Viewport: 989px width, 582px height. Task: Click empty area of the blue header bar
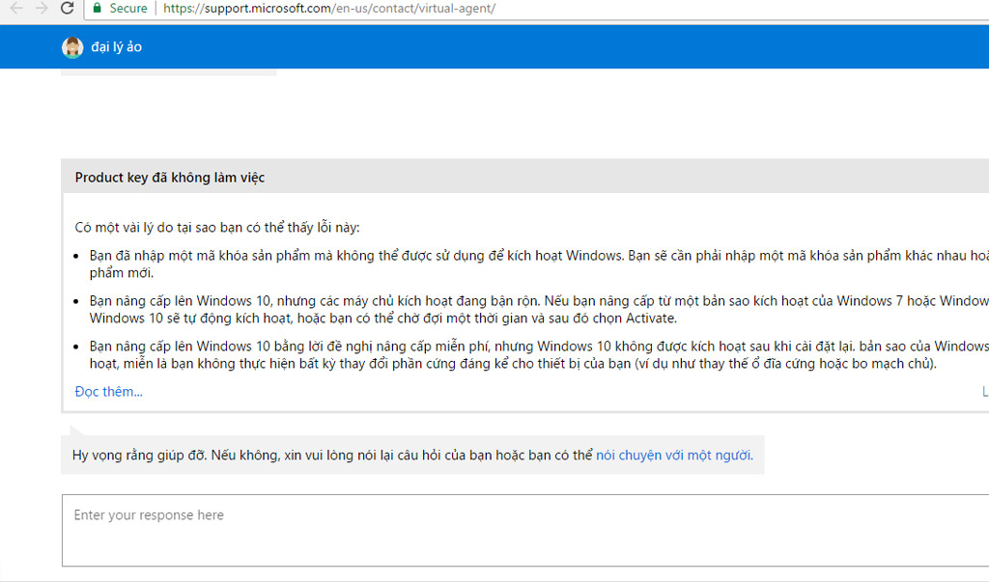pyautogui.click(x=579, y=47)
